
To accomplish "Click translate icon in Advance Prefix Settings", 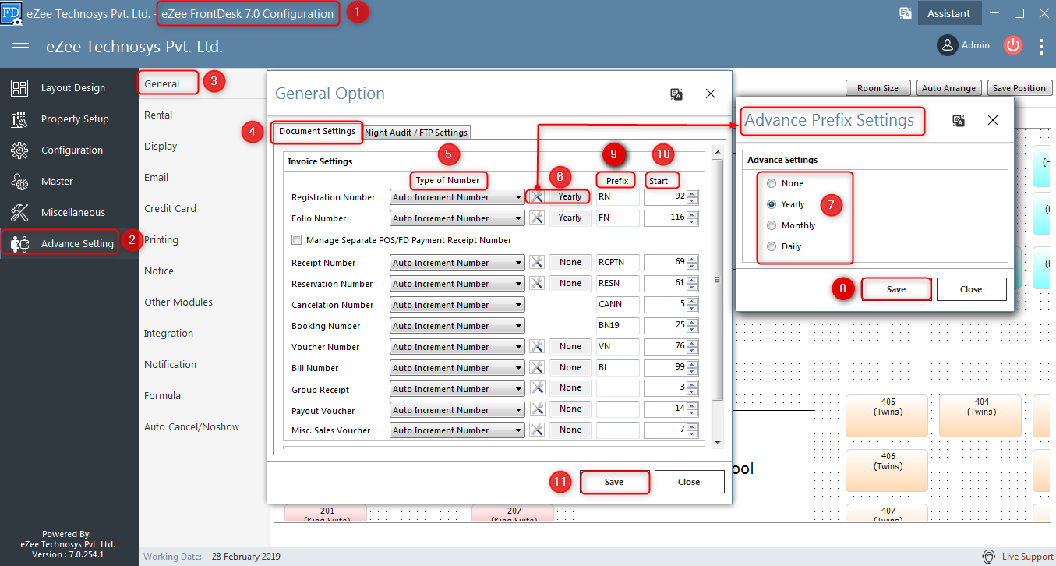I will pyautogui.click(x=959, y=120).
